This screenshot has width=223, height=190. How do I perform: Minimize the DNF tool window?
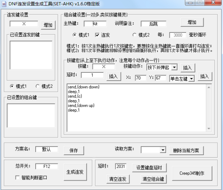(x=190, y=3)
